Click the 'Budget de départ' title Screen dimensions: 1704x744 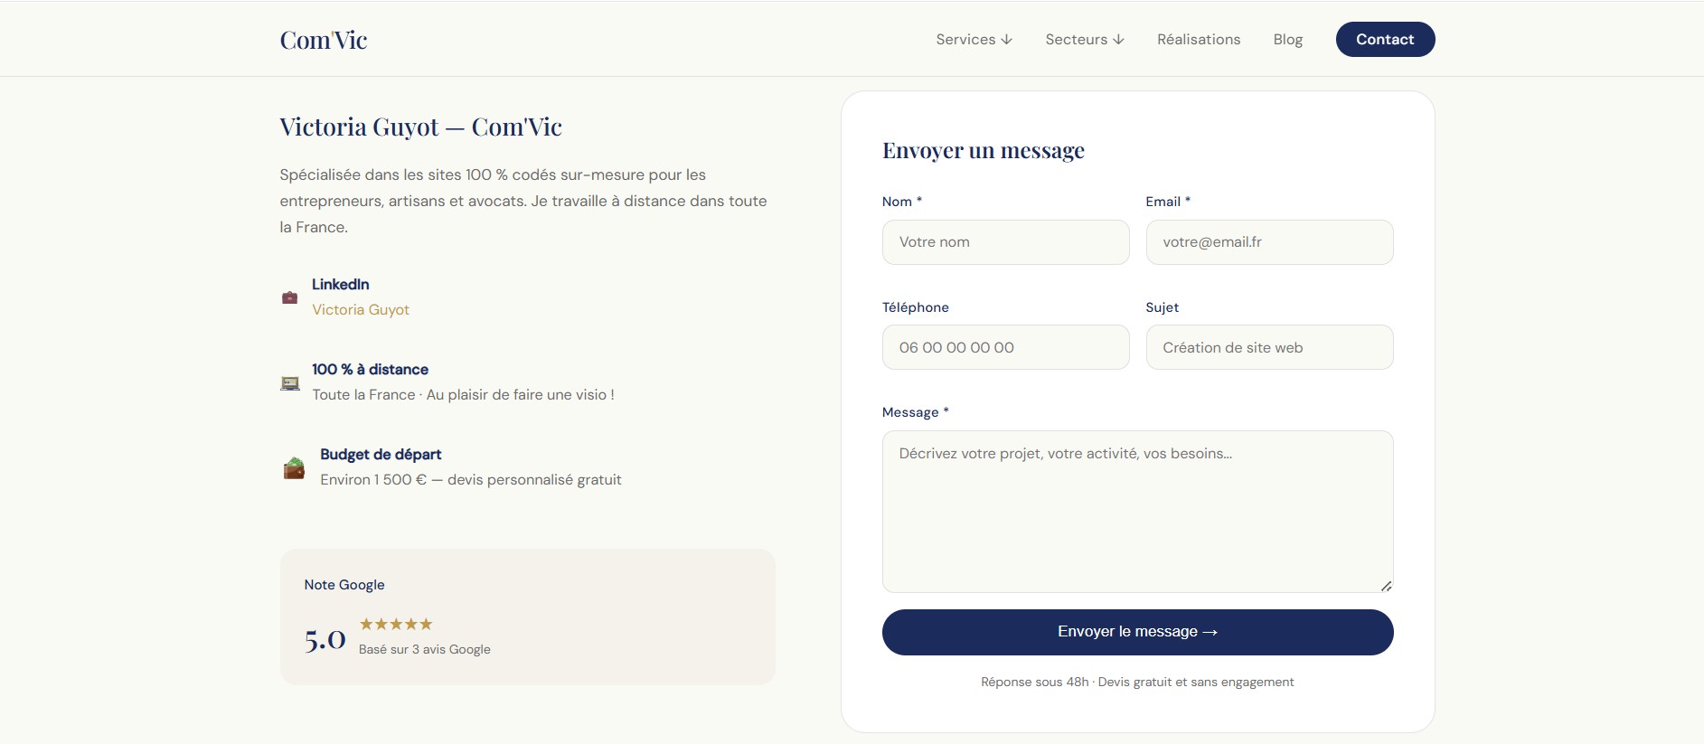point(381,454)
